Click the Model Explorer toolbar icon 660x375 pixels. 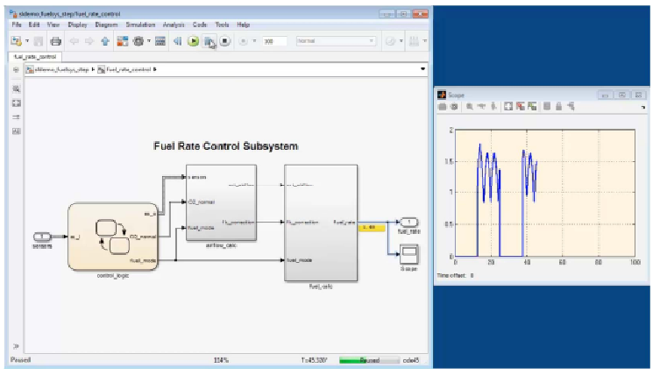point(160,41)
